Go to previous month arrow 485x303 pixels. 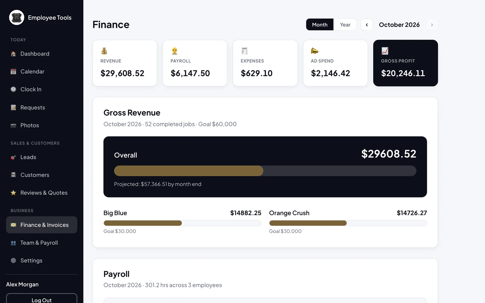click(x=367, y=25)
